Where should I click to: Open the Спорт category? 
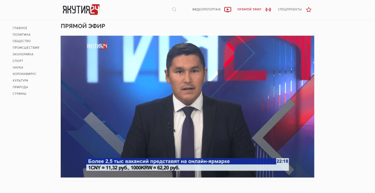coord(18,61)
